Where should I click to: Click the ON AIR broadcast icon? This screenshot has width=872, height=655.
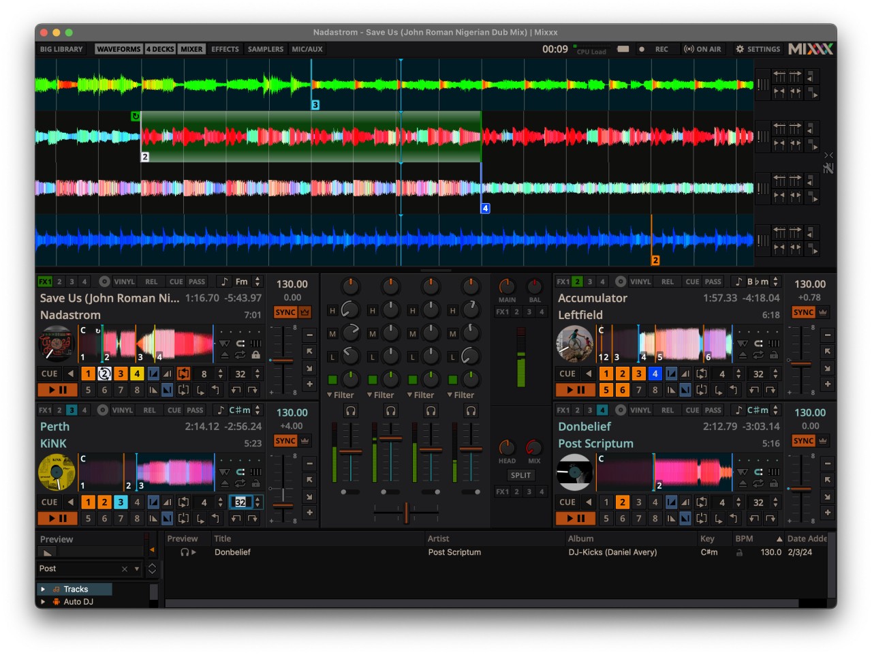coord(703,49)
